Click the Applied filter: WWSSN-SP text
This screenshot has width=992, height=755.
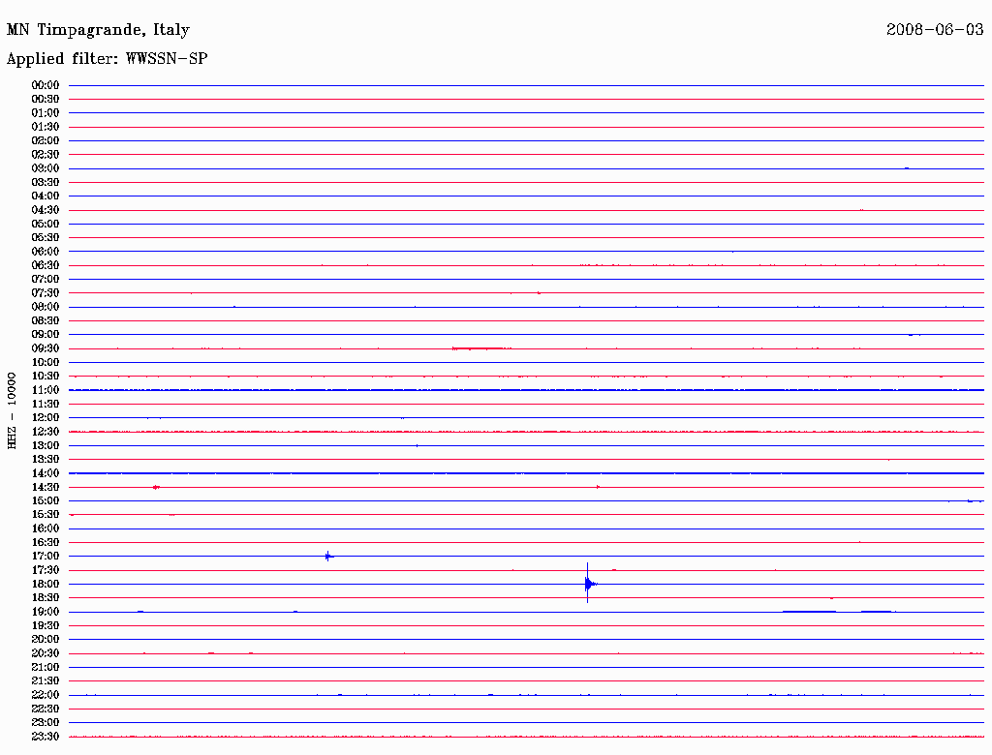click(107, 59)
